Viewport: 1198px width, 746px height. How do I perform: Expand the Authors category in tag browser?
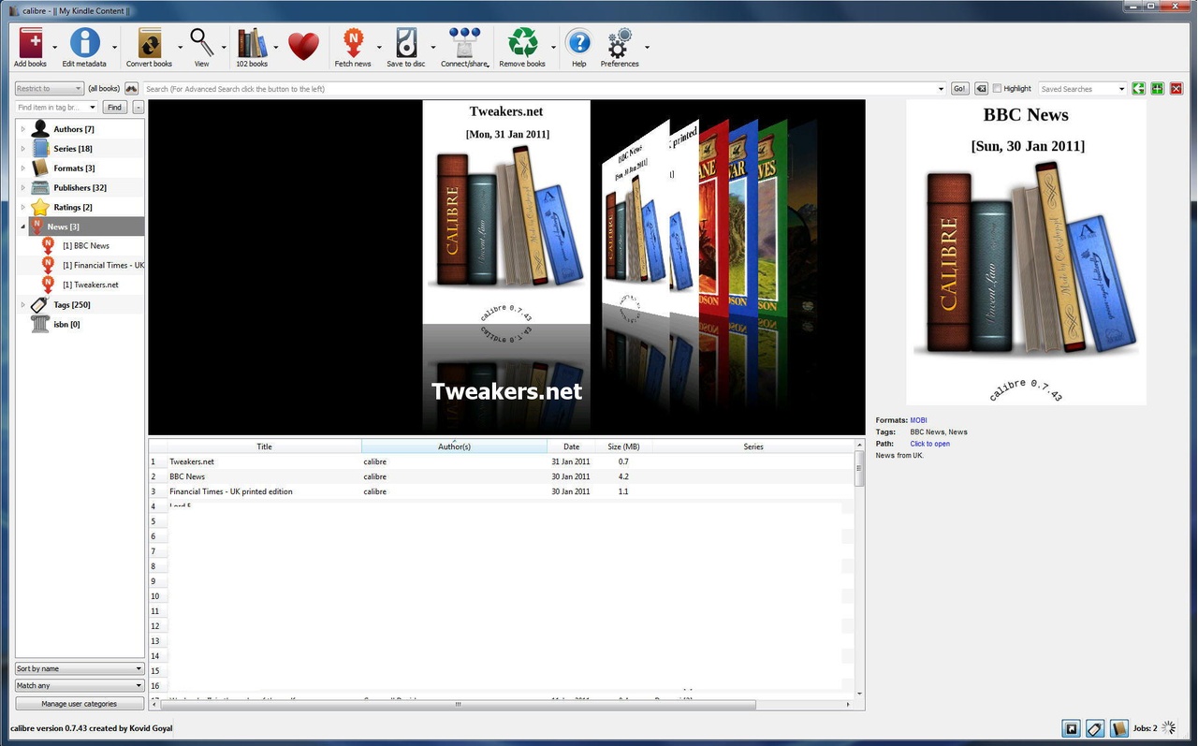click(x=22, y=128)
